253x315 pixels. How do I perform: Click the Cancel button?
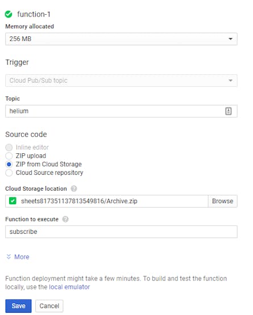click(x=49, y=306)
